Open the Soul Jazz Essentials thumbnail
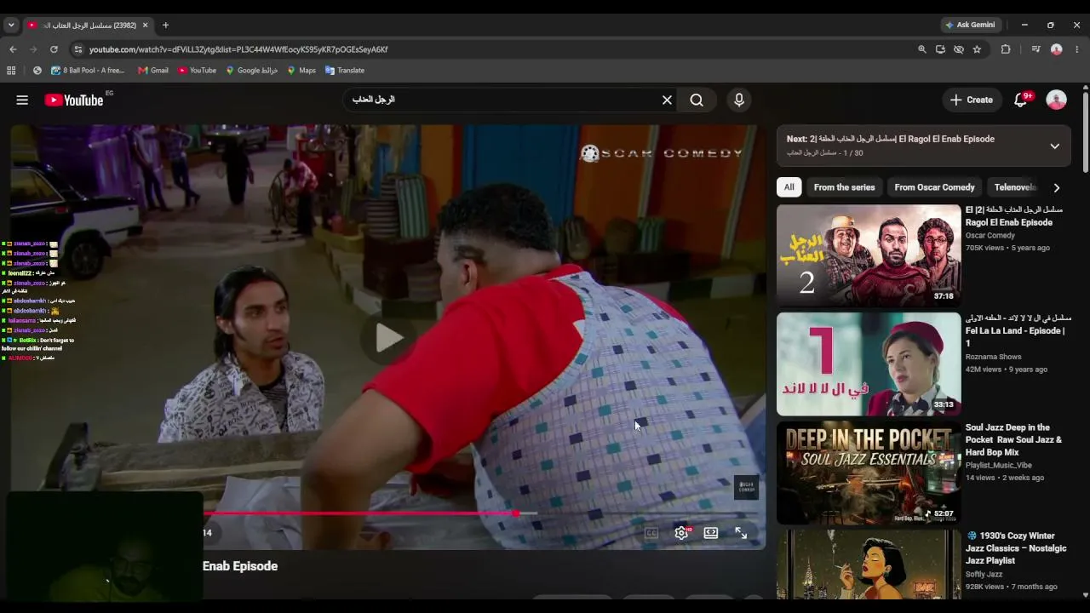The width and height of the screenshot is (1090, 613). click(x=869, y=473)
